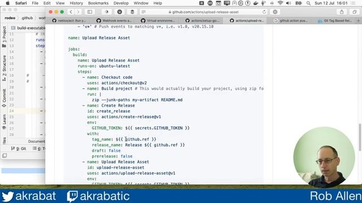The image size is (362, 203).
Task: Click the 'actions/create-release@v1' text
Action: point(131,117)
